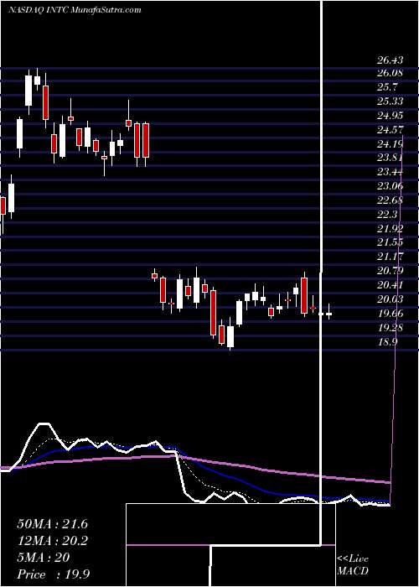The width and height of the screenshot is (419, 587).
Task: Click the 20.03 price axis label
Action: click(390, 299)
